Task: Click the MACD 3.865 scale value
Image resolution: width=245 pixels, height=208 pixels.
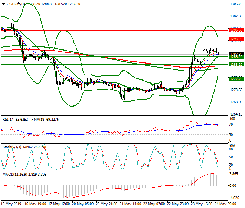Action: tap(234, 174)
